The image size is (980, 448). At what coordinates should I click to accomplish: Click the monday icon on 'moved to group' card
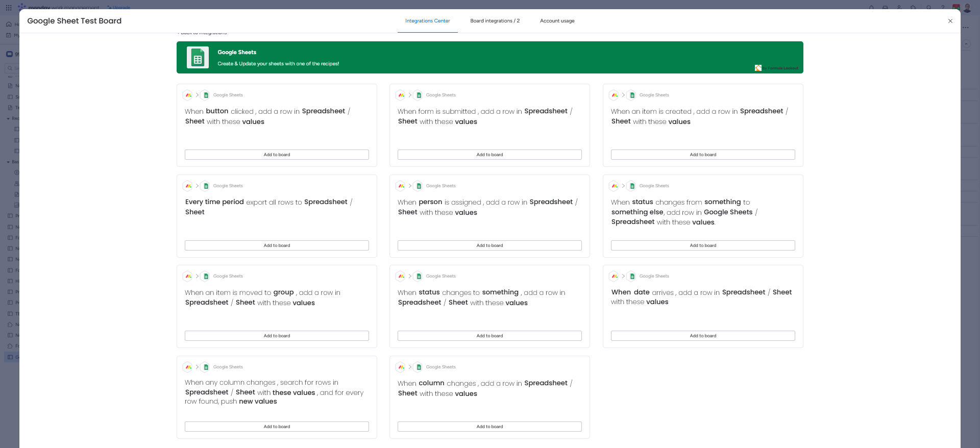coord(188,276)
